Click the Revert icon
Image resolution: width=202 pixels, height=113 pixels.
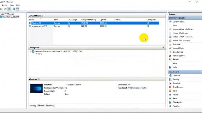point(170,106)
